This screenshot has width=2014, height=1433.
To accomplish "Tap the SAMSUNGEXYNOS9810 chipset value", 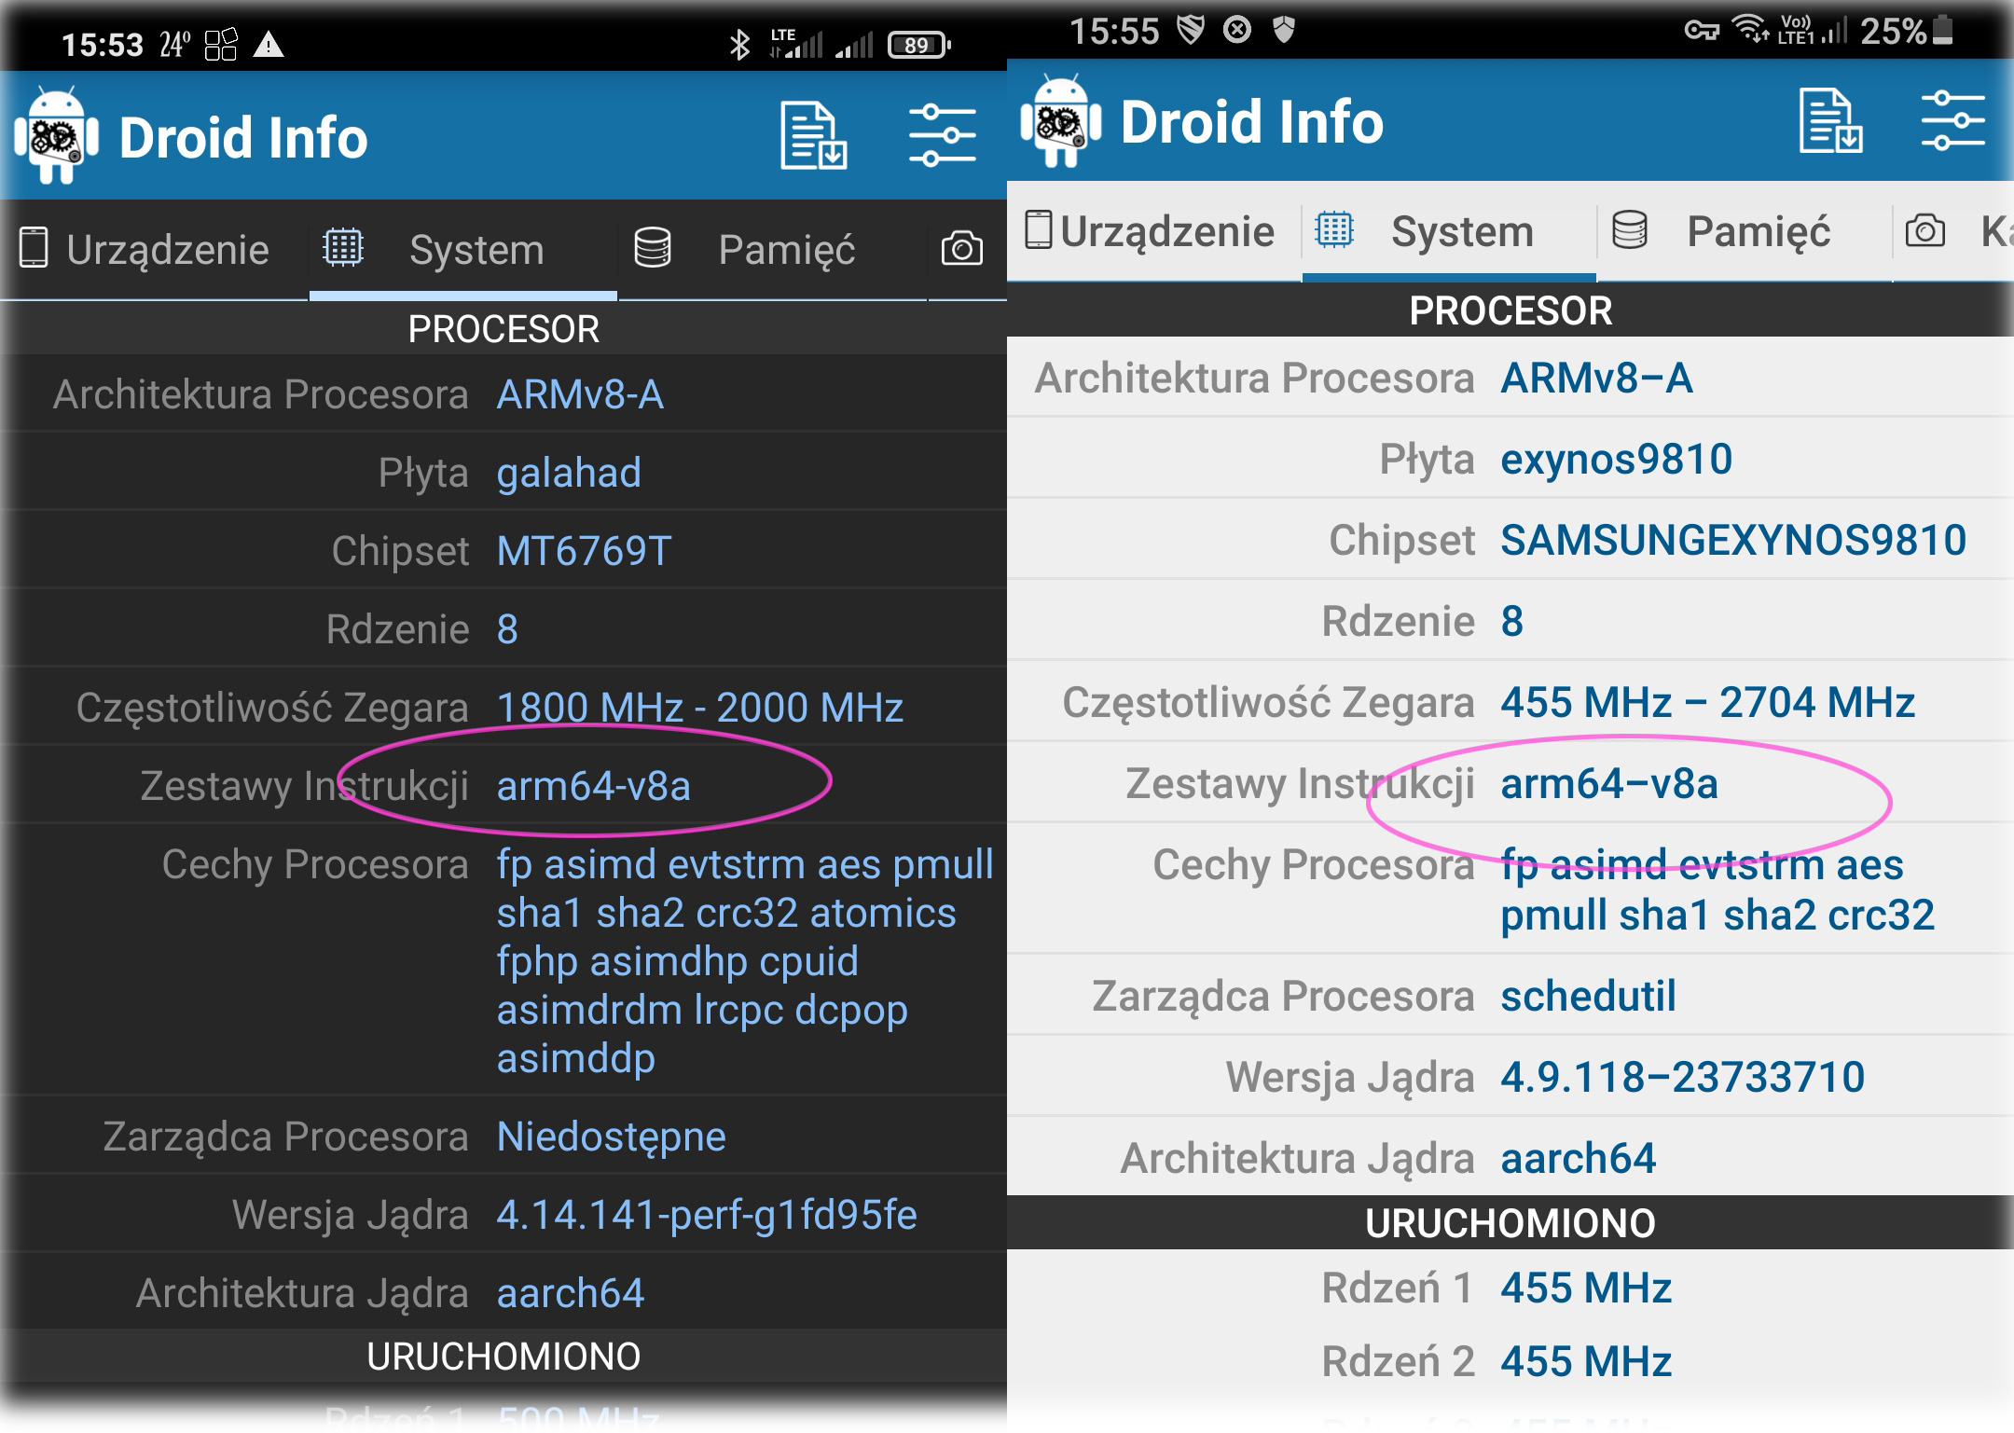I will pos(1733,540).
